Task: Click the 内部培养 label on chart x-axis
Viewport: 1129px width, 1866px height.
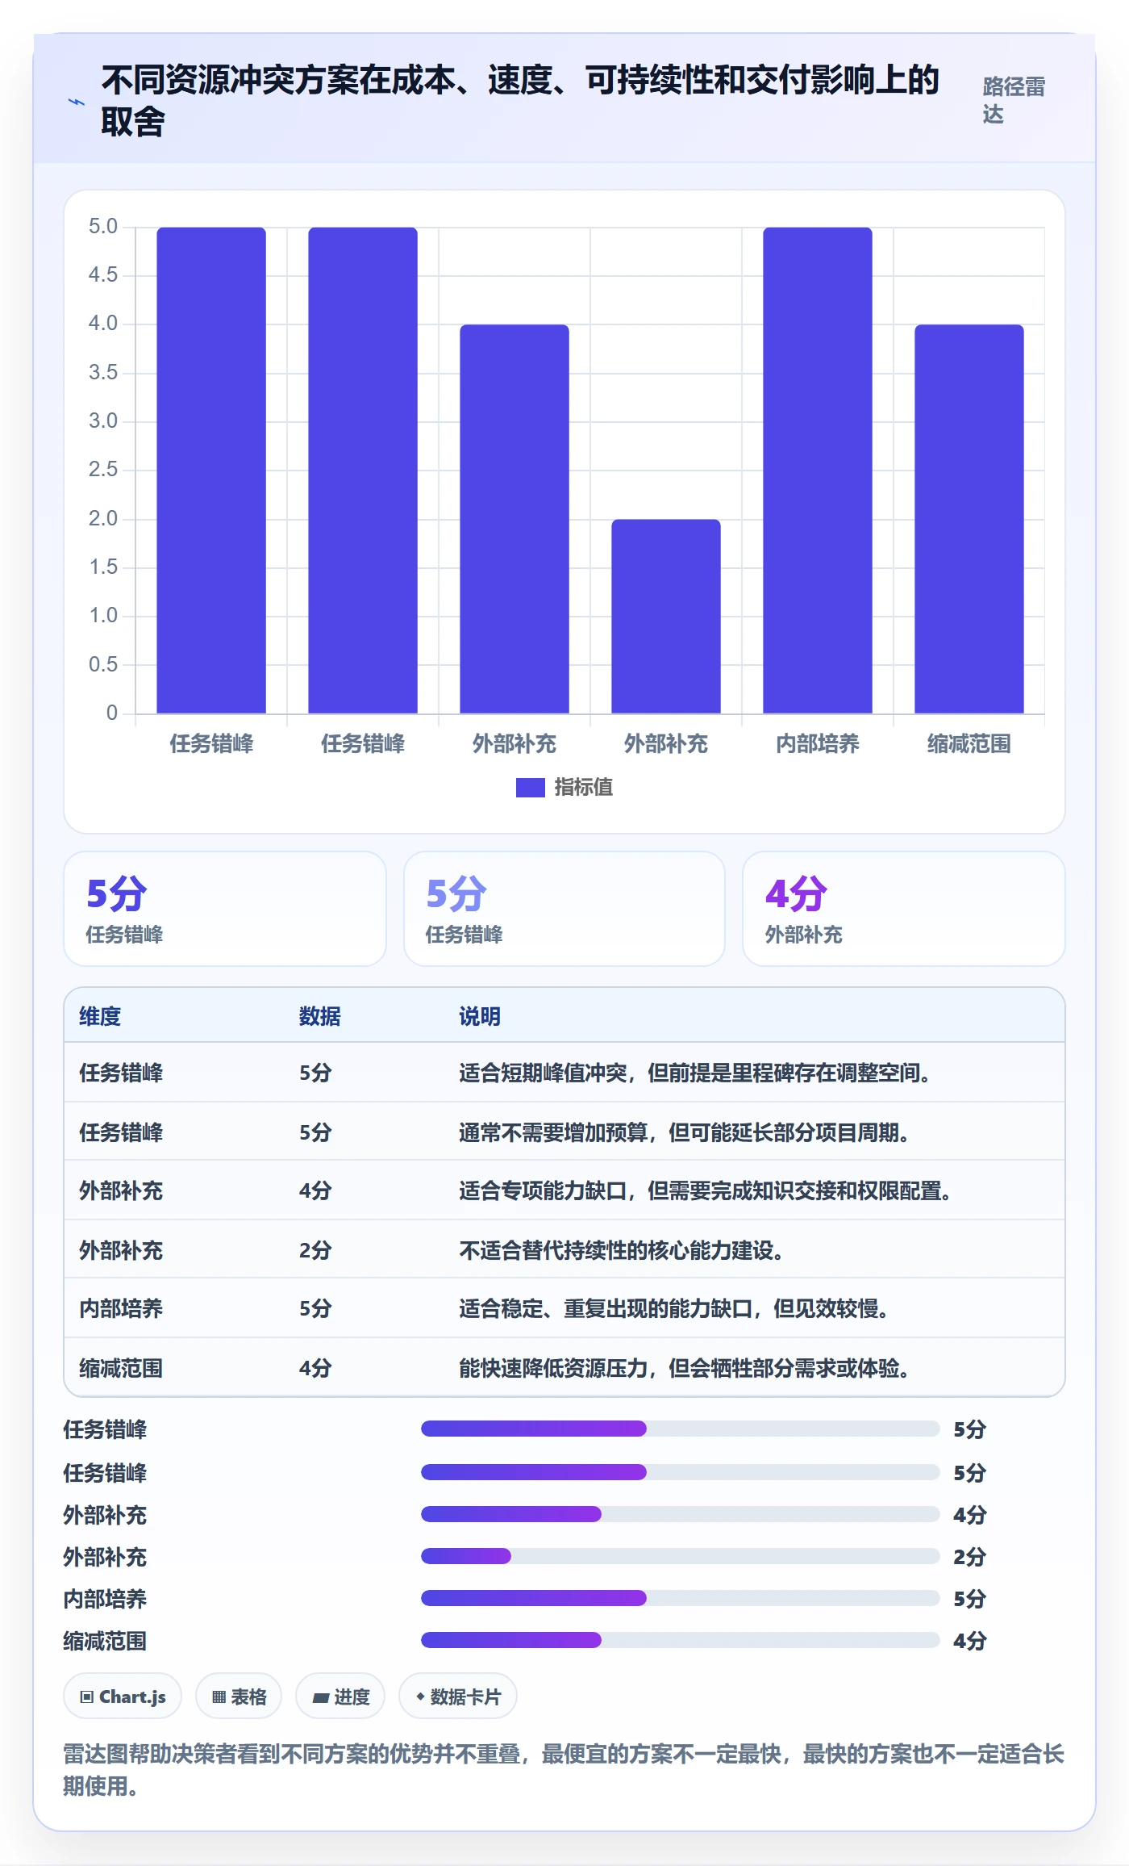Action: coord(818,743)
